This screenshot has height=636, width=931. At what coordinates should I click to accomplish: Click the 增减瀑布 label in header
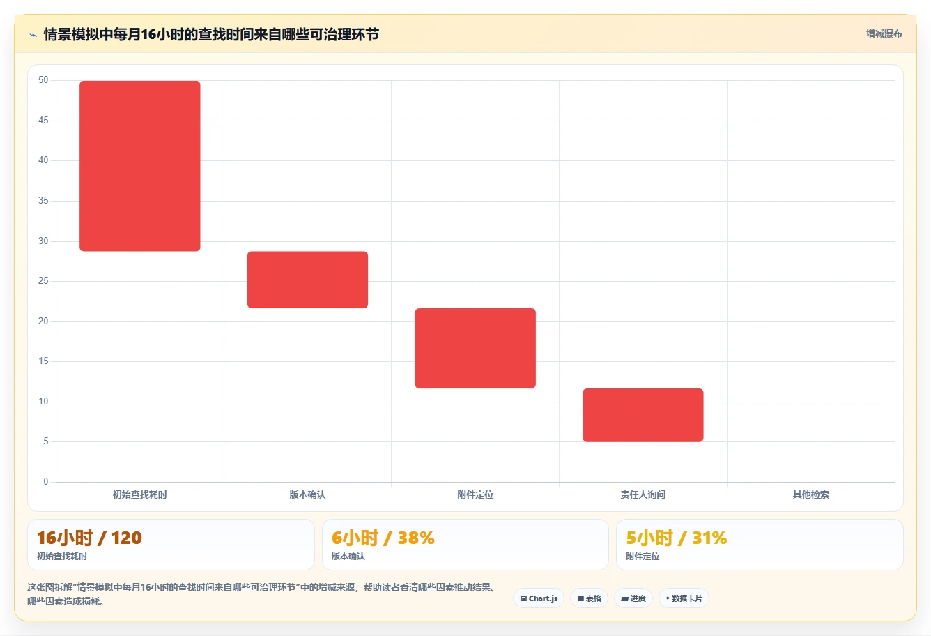884,33
